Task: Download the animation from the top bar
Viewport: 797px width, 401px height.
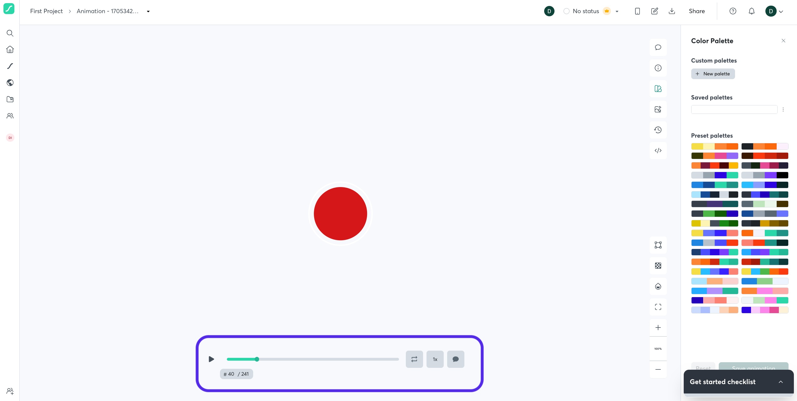Action: (x=672, y=11)
